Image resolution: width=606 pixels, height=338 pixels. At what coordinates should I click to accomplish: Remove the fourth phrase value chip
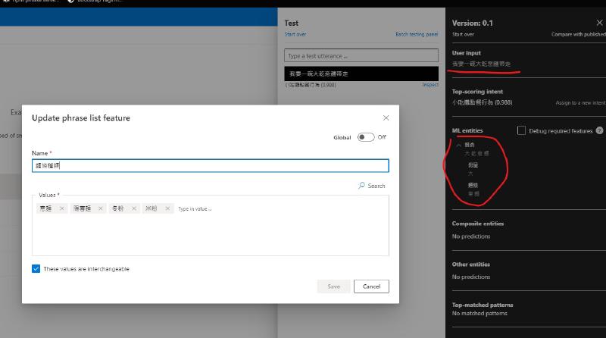click(x=167, y=208)
